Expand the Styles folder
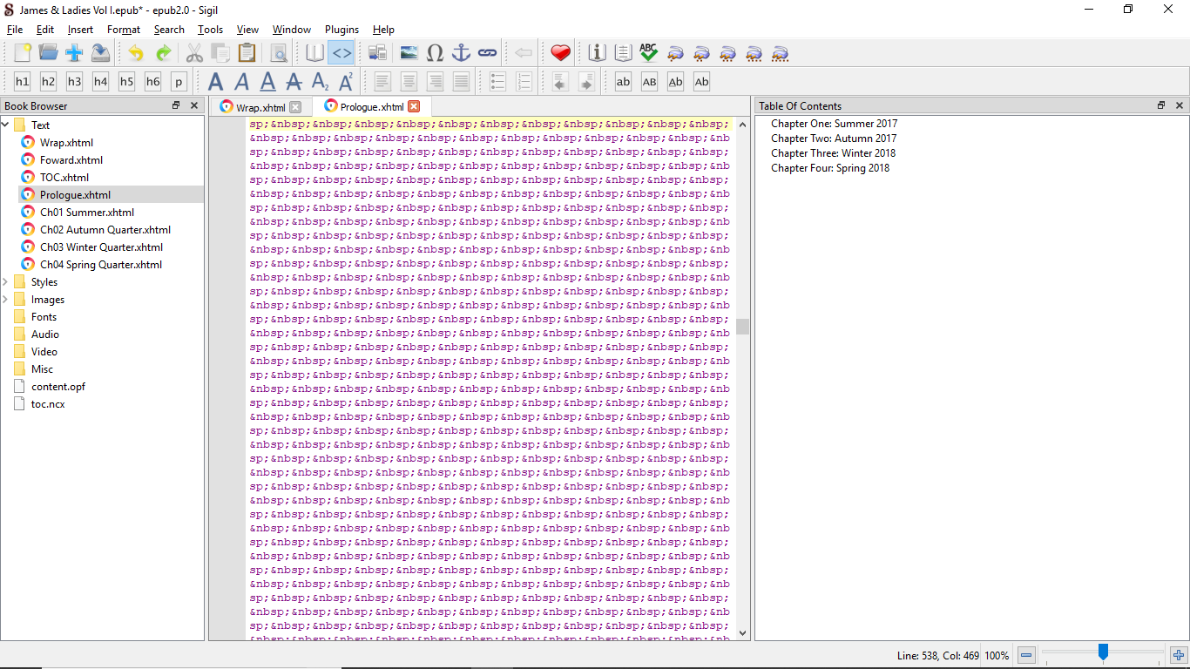The height and width of the screenshot is (669, 1190). (x=5, y=281)
